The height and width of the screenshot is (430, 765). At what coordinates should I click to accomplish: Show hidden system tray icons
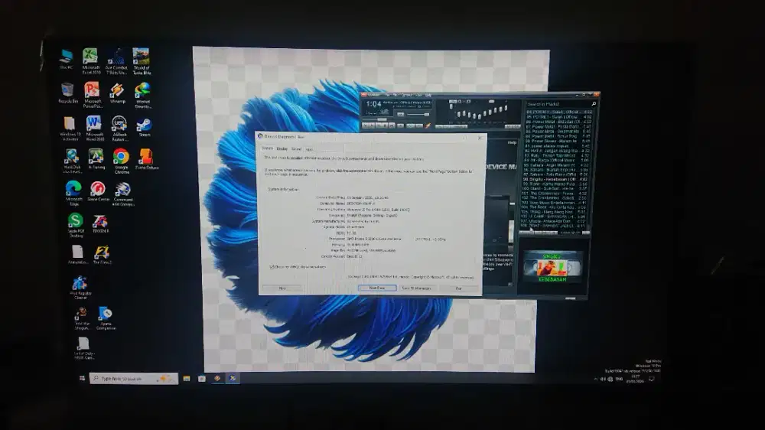pos(595,380)
